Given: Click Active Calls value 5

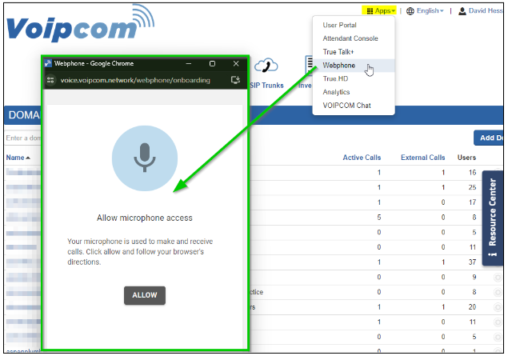Looking at the screenshot, I should (x=378, y=218).
